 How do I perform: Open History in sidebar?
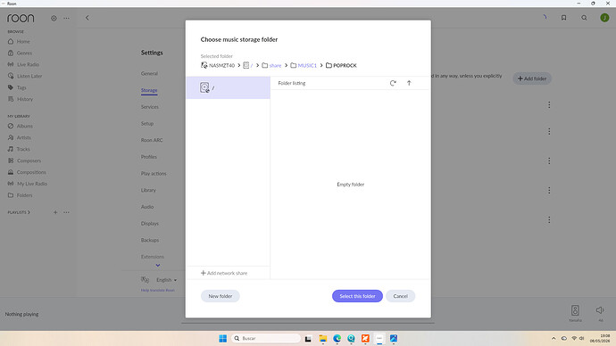[x=21, y=99]
